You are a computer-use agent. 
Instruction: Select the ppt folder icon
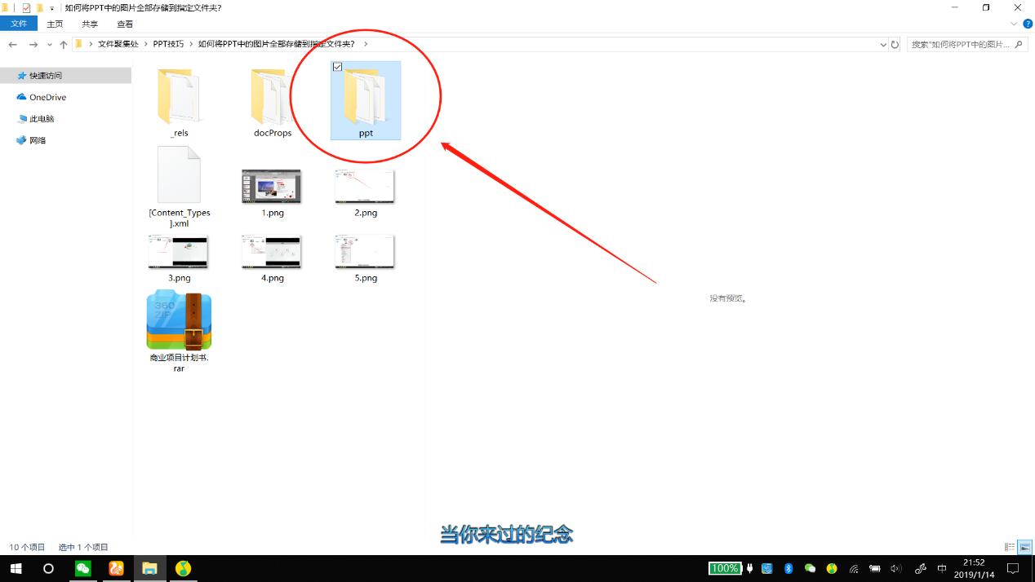click(366, 96)
